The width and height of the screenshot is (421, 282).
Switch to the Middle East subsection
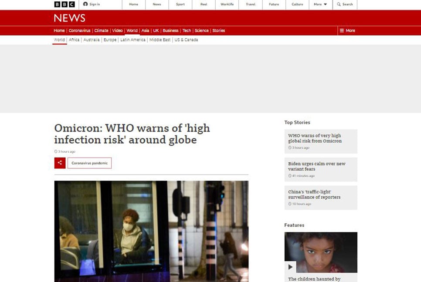click(160, 40)
